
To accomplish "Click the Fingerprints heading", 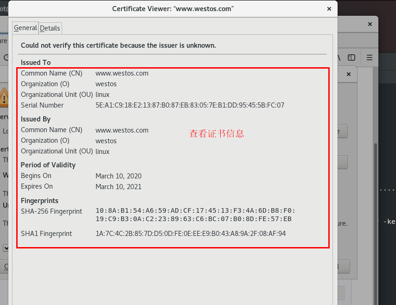I will point(39,201).
